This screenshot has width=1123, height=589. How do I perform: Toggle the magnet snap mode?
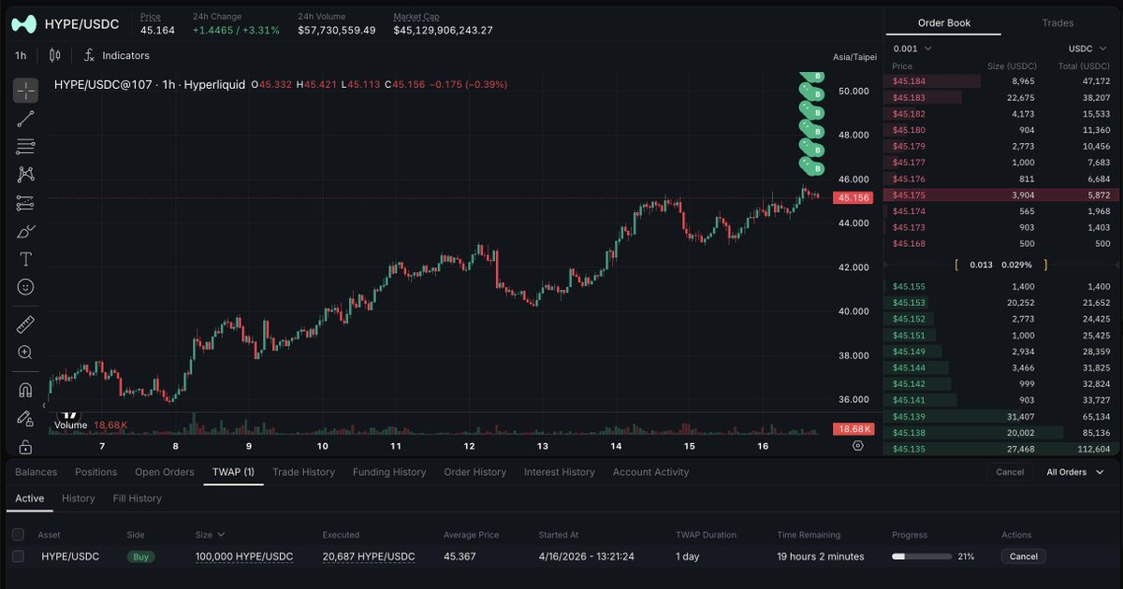[25, 390]
